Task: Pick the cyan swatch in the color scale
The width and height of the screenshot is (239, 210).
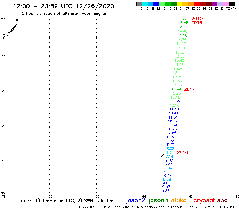Action: click(145, 4)
